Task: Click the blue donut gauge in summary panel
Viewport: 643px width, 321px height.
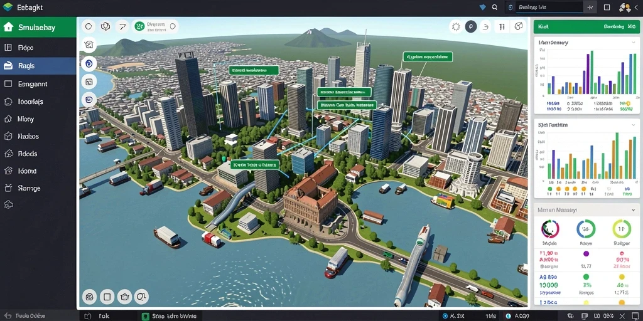Action: click(586, 229)
